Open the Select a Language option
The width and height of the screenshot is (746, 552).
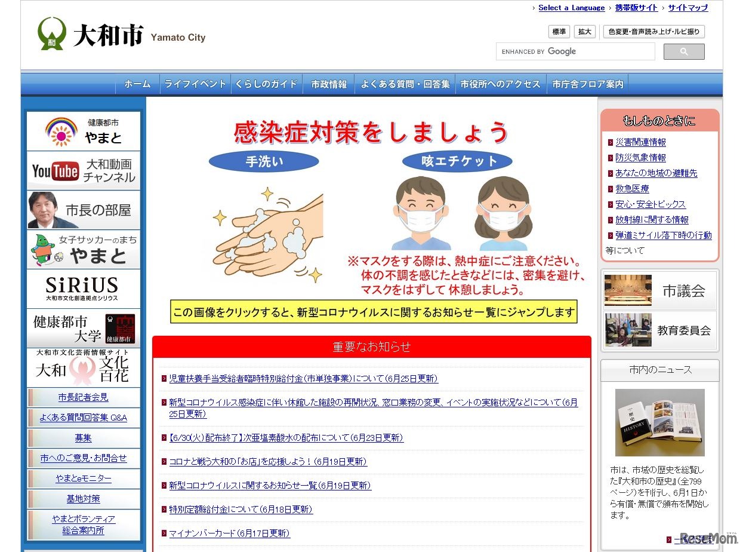572,8
